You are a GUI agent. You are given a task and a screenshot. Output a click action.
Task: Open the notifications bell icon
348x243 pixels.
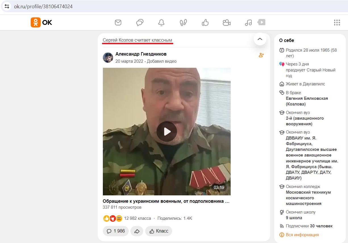point(161,23)
